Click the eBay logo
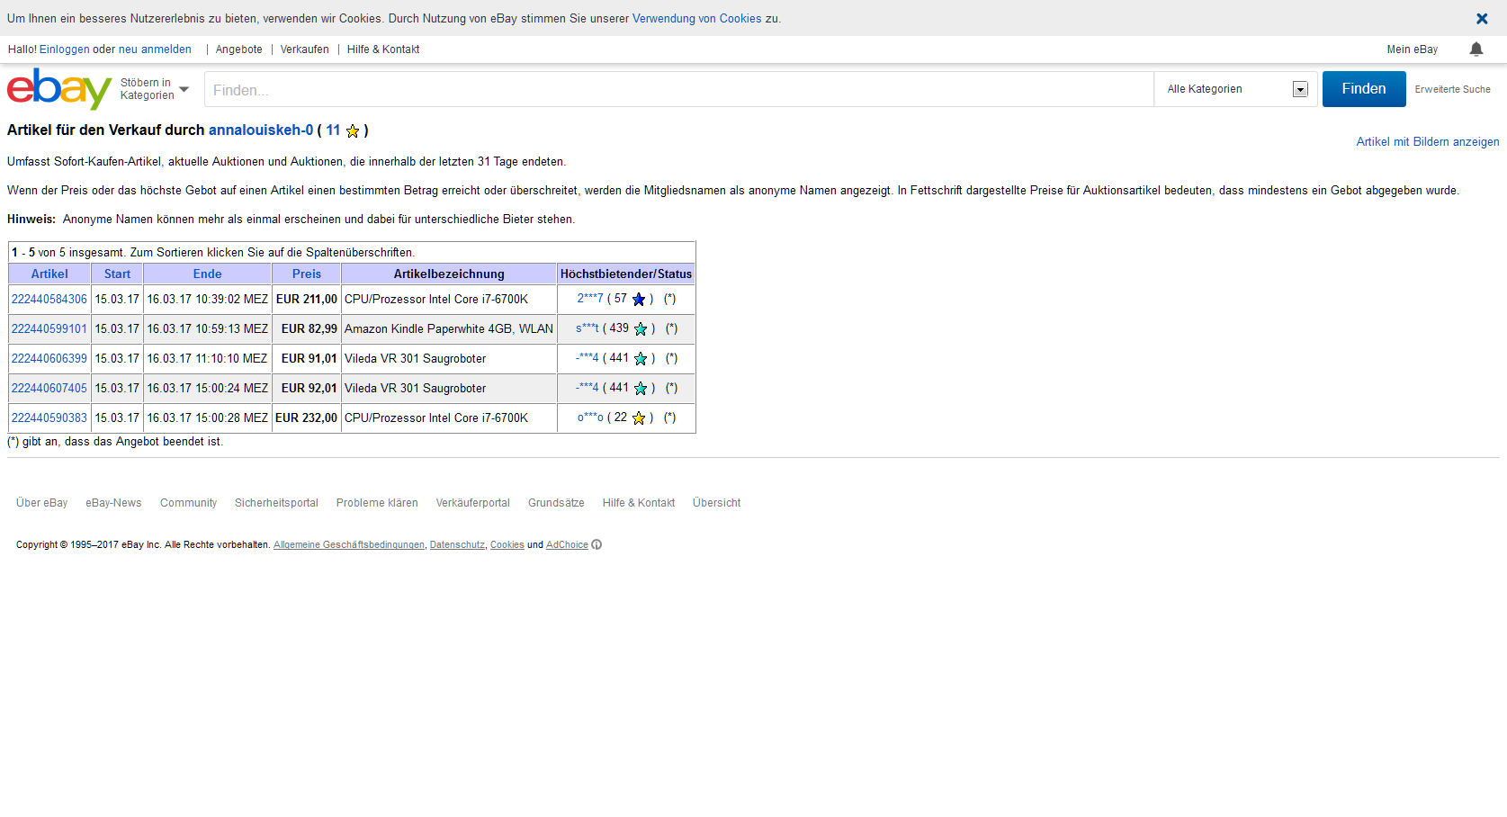The image size is (1507, 817). [59, 89]
